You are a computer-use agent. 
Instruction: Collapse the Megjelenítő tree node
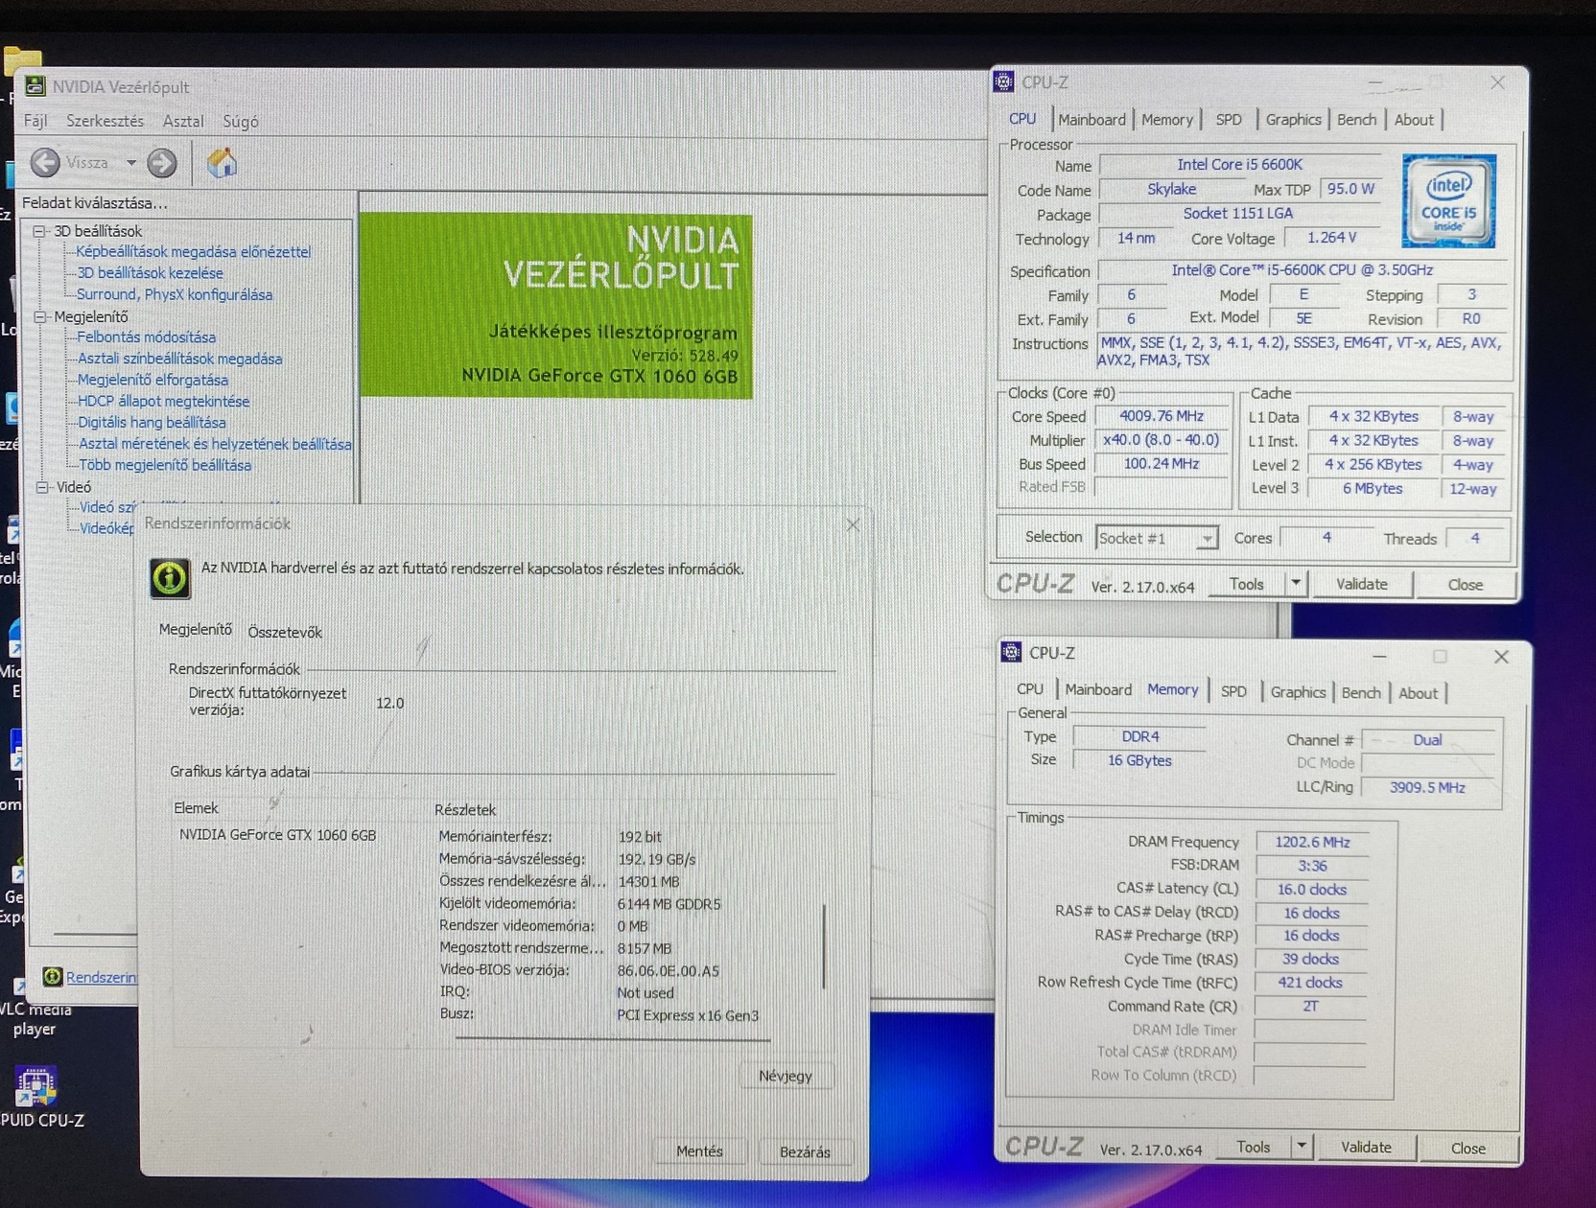(40, 316)
